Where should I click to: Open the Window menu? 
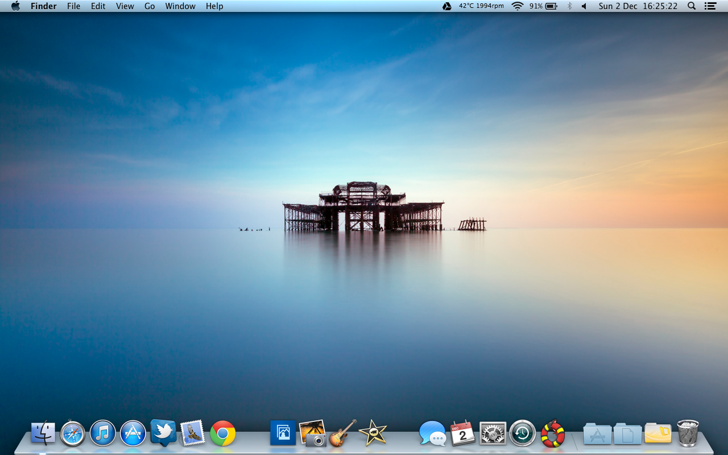(x=180, y=6)
